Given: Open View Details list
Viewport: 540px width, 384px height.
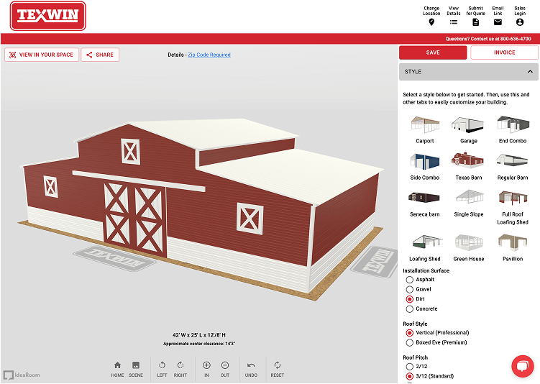Looking at the screenshot, I should click(454, 22).
